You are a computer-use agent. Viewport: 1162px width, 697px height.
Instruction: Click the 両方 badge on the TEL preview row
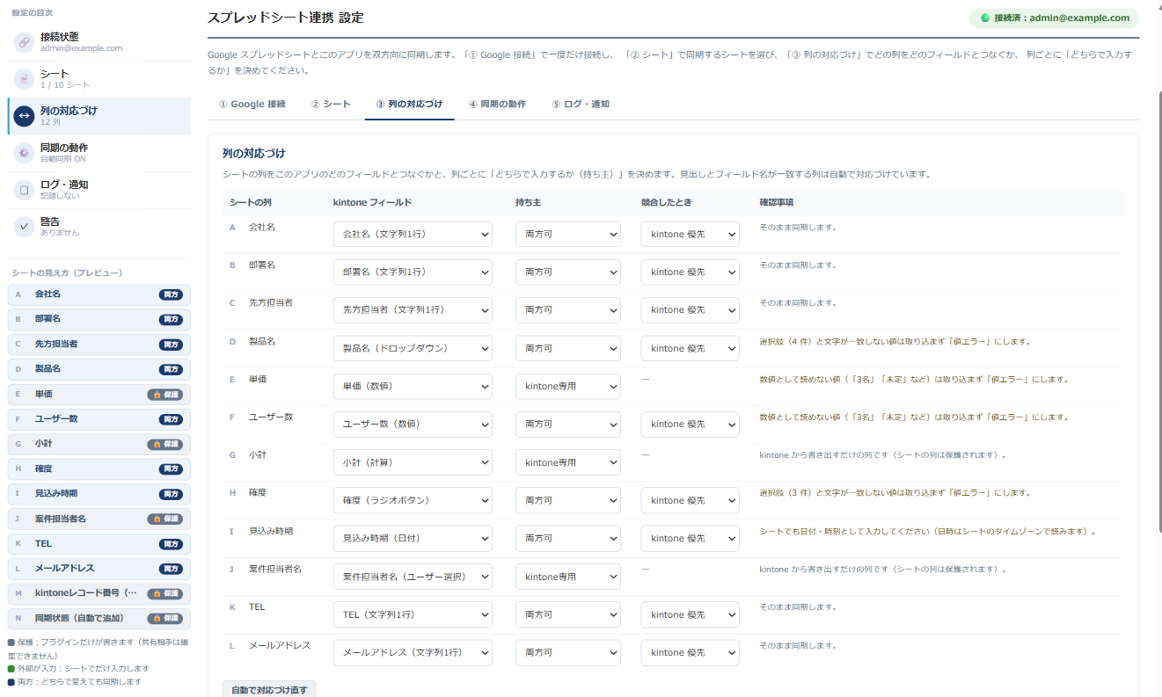pyautogui.click(x=171, y=544)
